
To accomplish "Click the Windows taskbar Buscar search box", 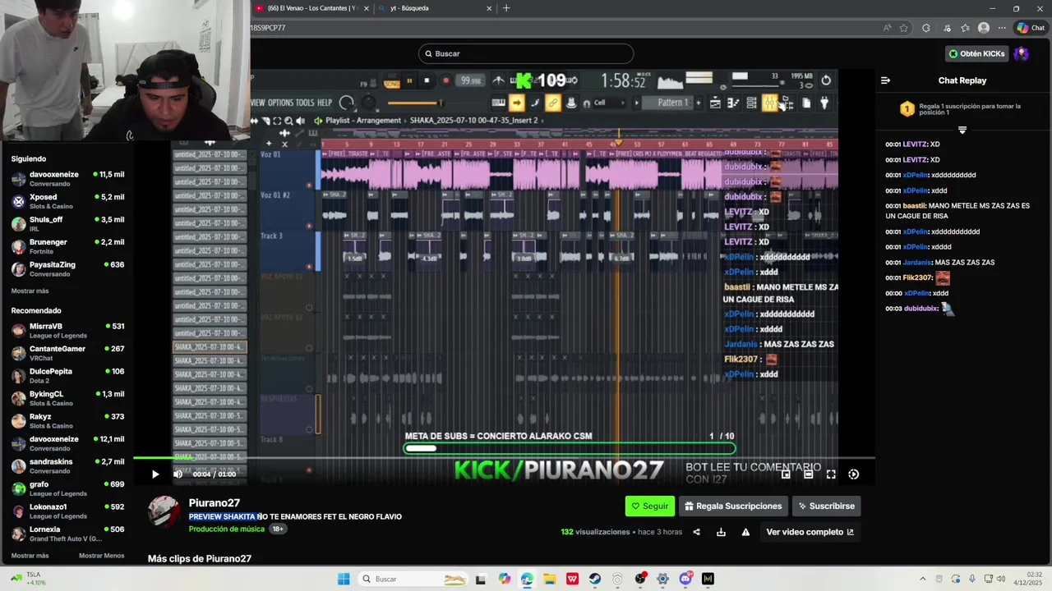I will click(415, 579).
